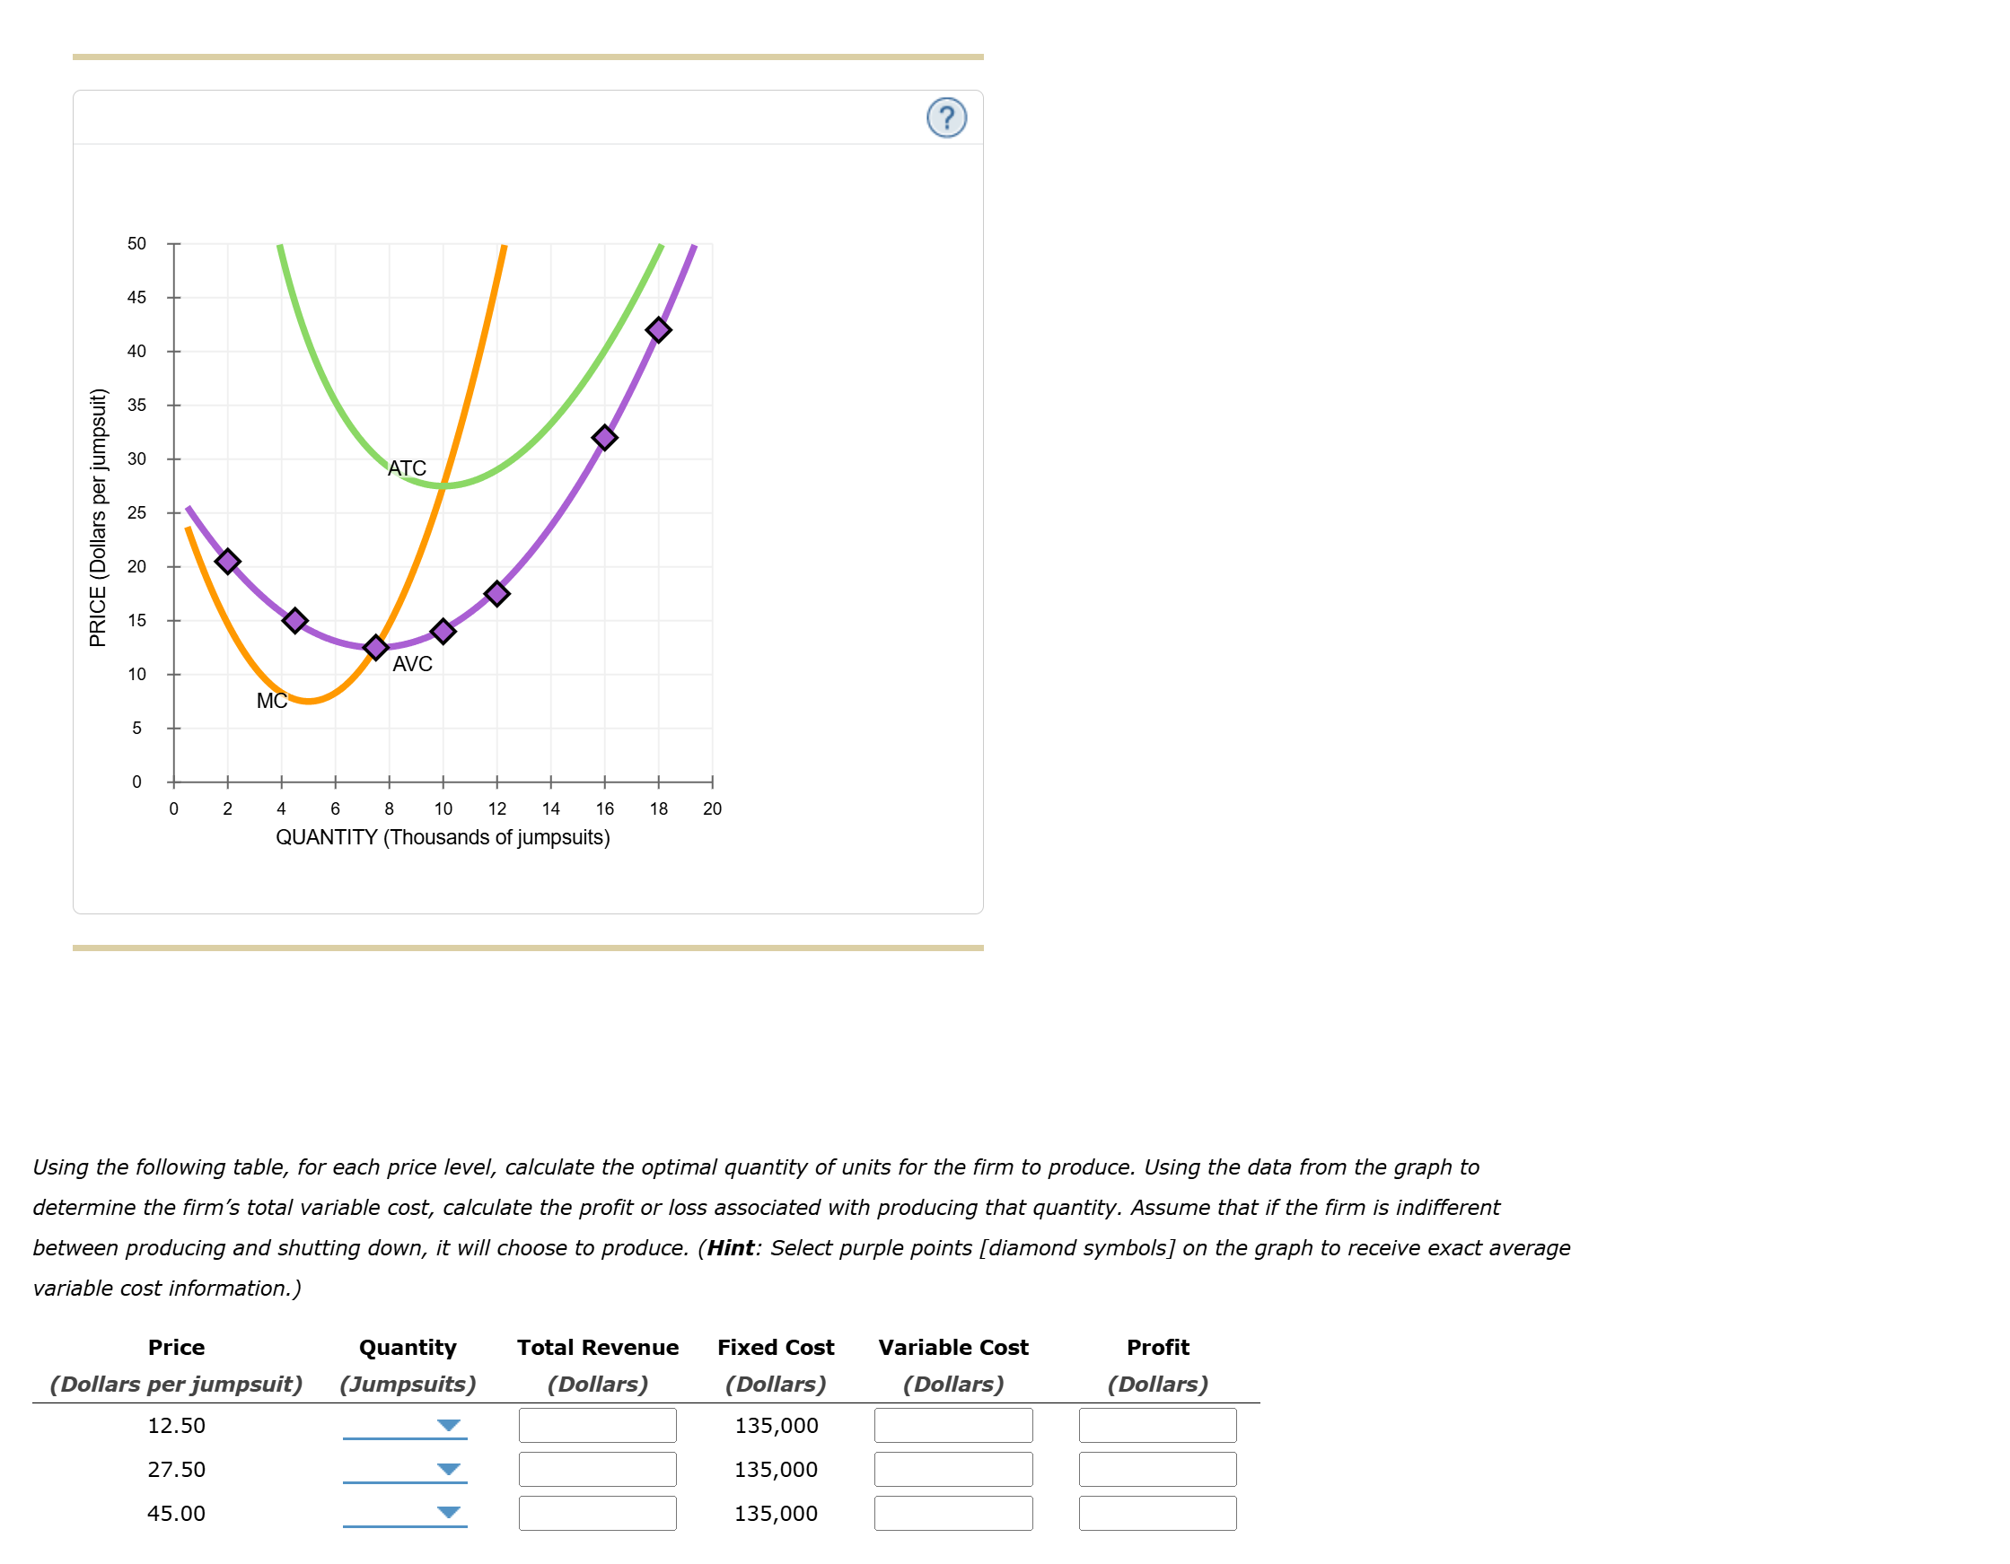Click the PRICE axis title
2010x1564 pixels.
point(98,518)
